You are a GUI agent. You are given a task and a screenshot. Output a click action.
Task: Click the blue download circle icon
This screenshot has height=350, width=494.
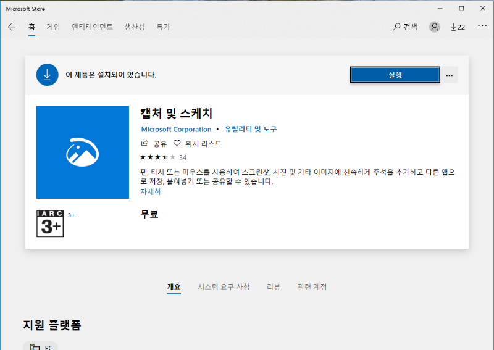point(47,75)
